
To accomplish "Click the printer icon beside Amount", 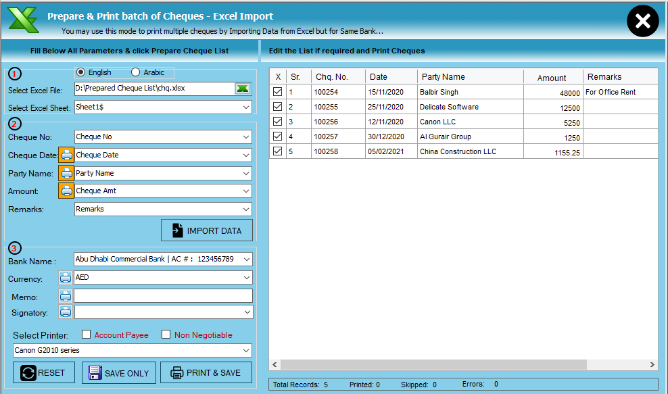I will pyautogui.click(x=66, y=191).
